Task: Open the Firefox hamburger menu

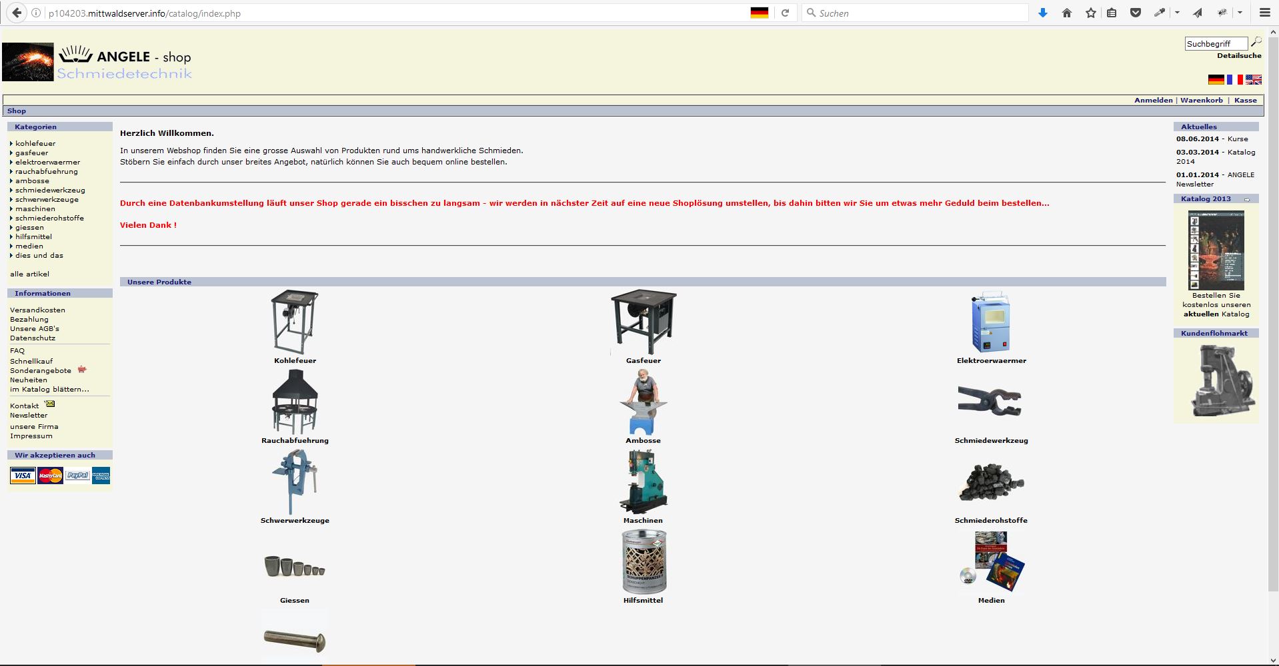Action: 1264,13
